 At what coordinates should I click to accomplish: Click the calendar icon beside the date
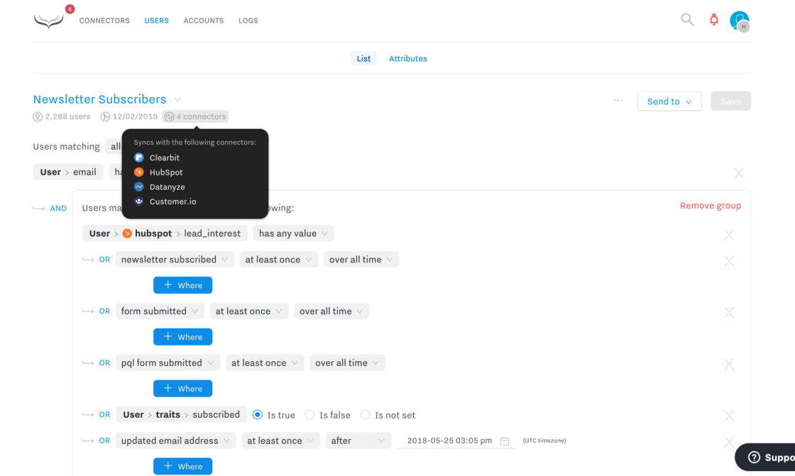[505, 441]
